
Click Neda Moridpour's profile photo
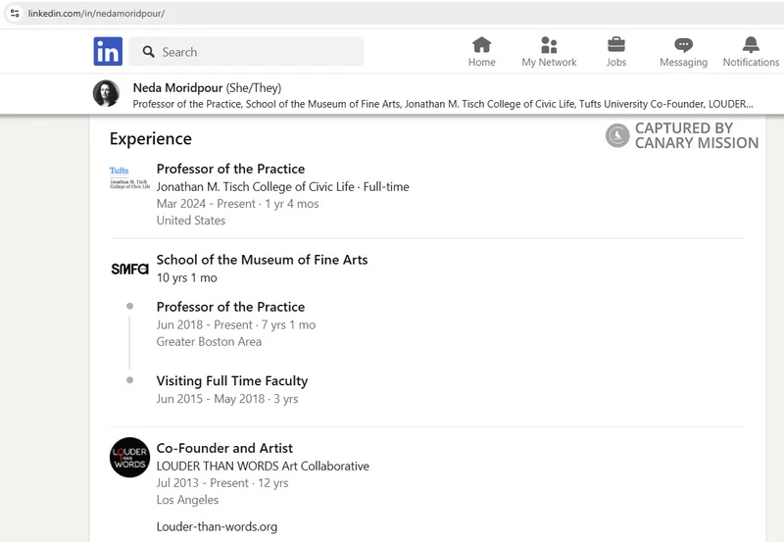click(x=106, y=93)
